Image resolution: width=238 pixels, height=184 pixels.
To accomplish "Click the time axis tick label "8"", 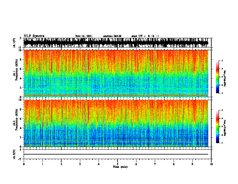I will [x=174, y=164].
